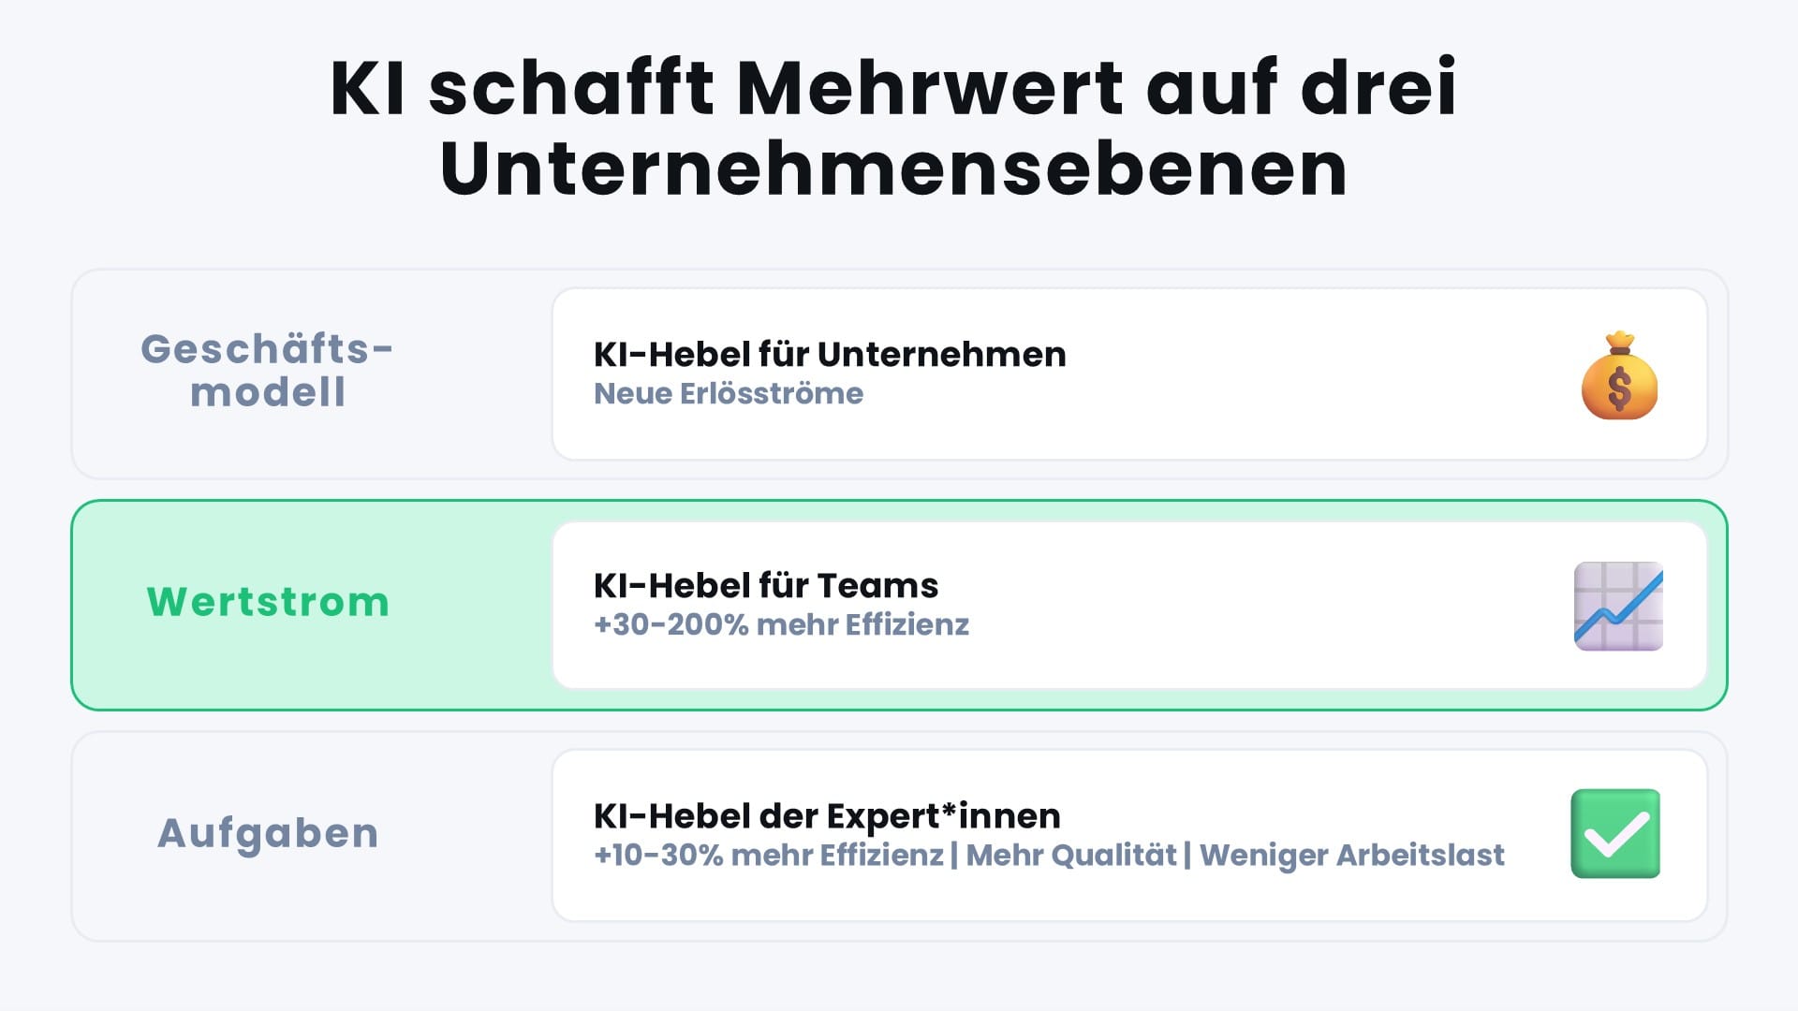Click the money bag icon
The height and width of the screenshot is (1011, 1798).
(x=1619, y=375)
